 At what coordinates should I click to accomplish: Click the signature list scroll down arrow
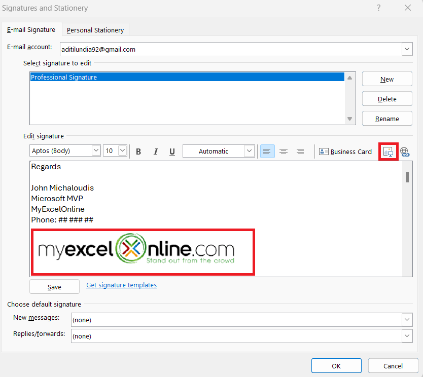pos(349,119)
